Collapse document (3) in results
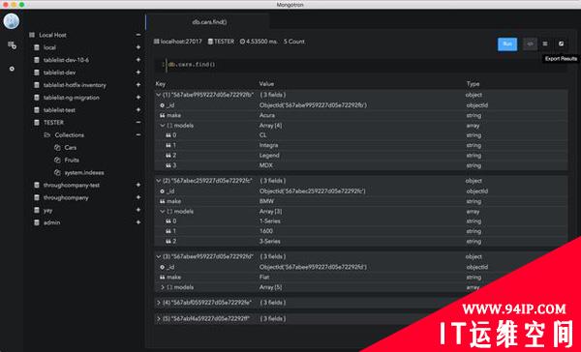581x352 pixels. tap(159, 256)
